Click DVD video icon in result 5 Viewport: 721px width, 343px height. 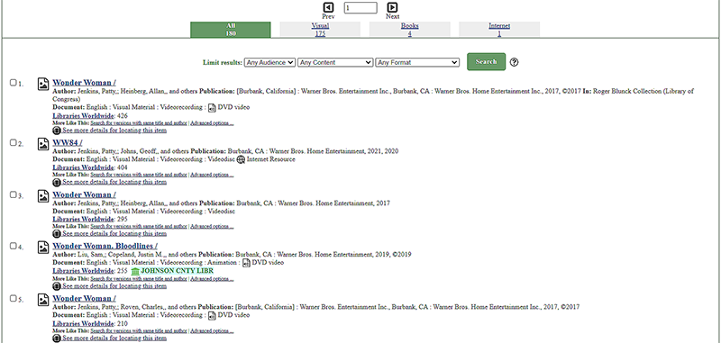[212, 315]
